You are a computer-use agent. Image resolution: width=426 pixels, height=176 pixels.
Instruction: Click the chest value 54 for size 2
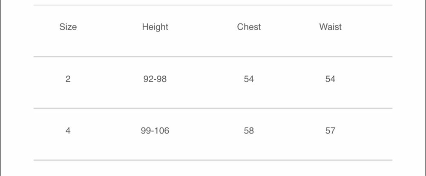point(249,79)
